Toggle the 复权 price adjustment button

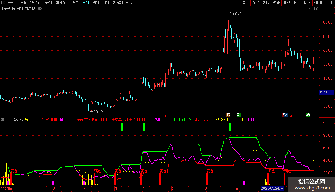click(245, 3)
